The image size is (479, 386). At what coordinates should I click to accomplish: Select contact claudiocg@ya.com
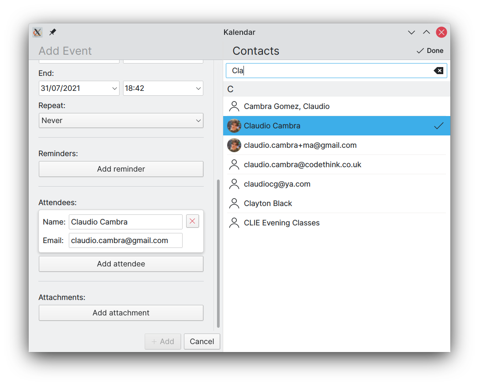(337, 184)
